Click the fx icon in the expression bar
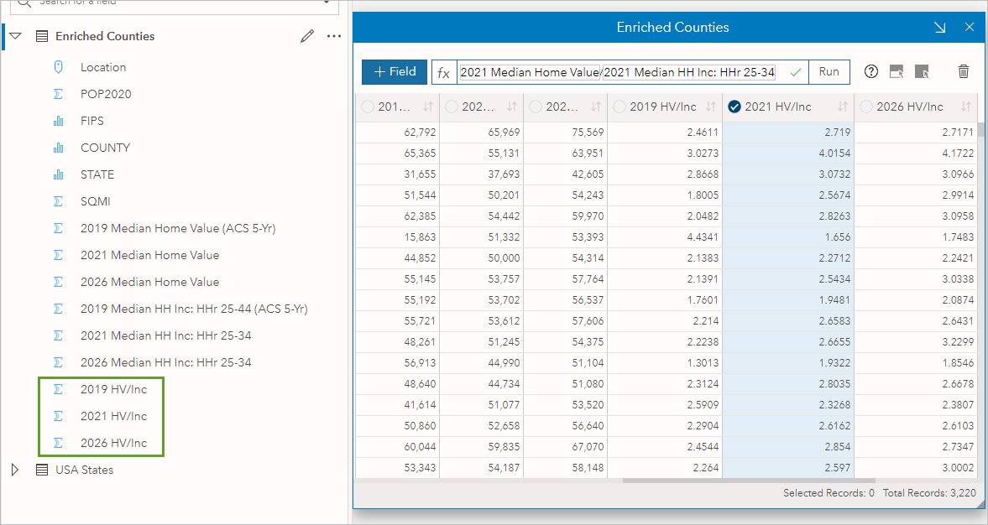988x525 pixels. point(444,71)
